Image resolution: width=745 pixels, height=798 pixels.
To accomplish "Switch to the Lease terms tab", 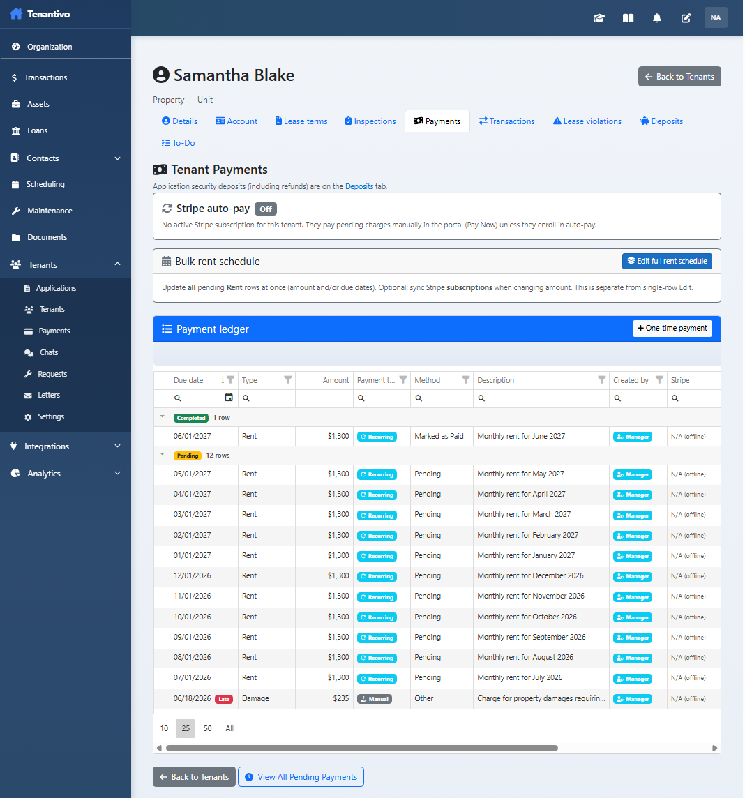I will pos(301,121).
